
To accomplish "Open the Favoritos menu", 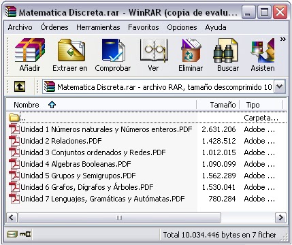I will click(x=144, y=27).
